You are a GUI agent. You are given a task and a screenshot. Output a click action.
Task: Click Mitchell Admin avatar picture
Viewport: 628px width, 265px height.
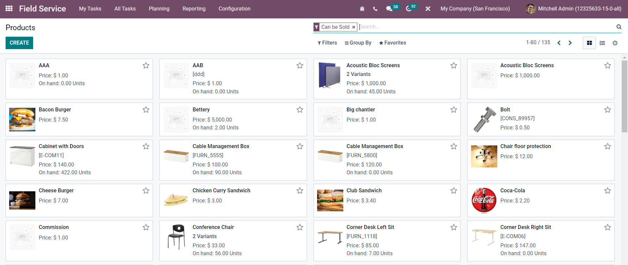click(531, 9)
